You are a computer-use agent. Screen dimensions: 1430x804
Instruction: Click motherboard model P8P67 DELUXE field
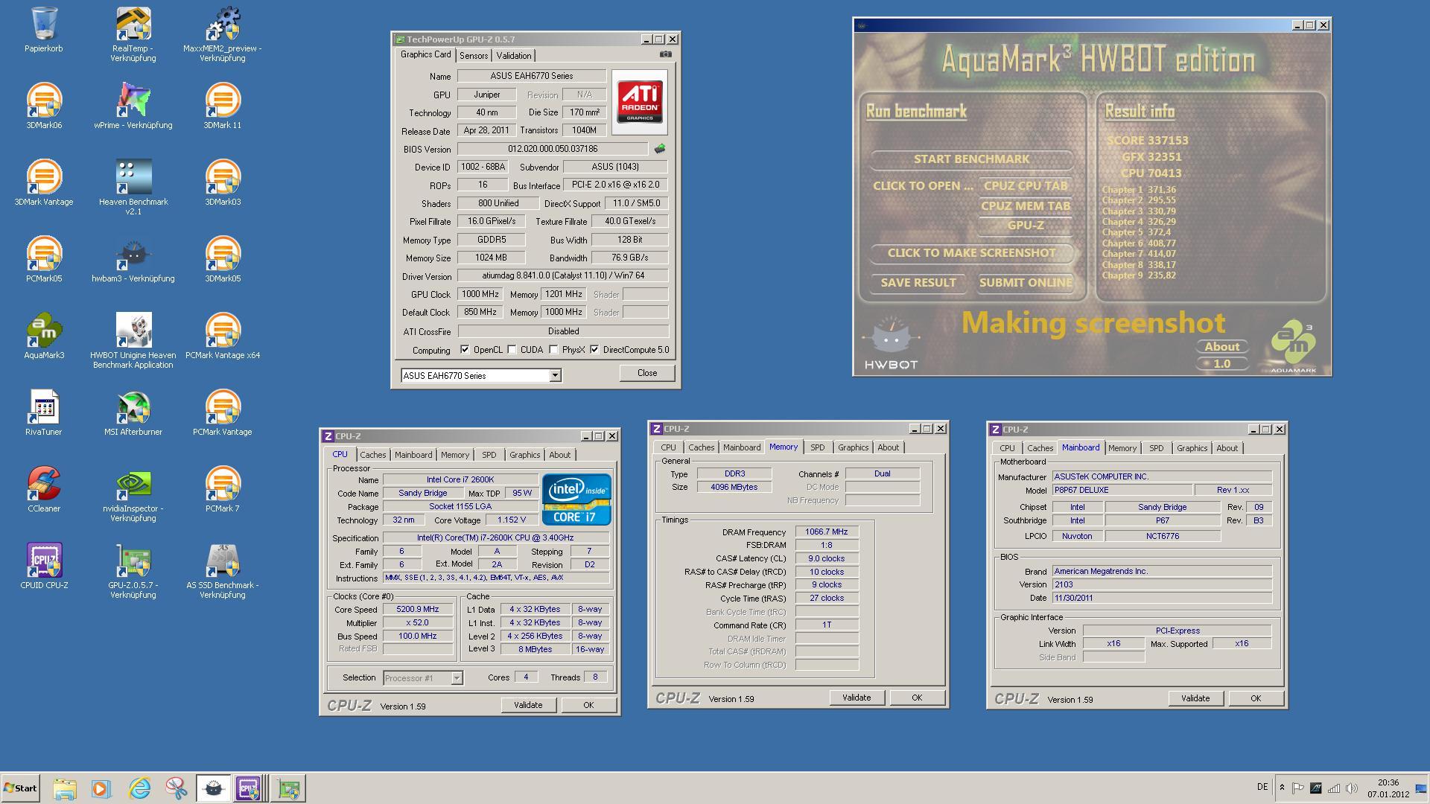[x=1122, y=490]
